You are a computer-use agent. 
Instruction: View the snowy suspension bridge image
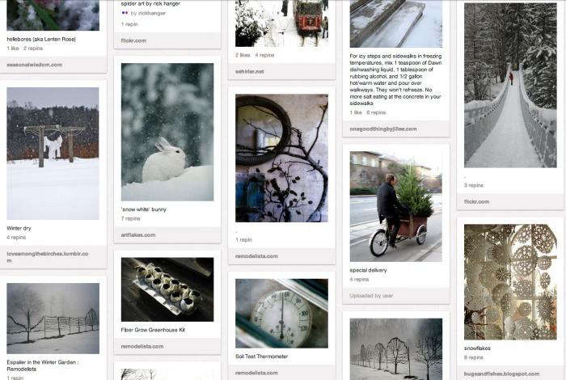point(510,85)
